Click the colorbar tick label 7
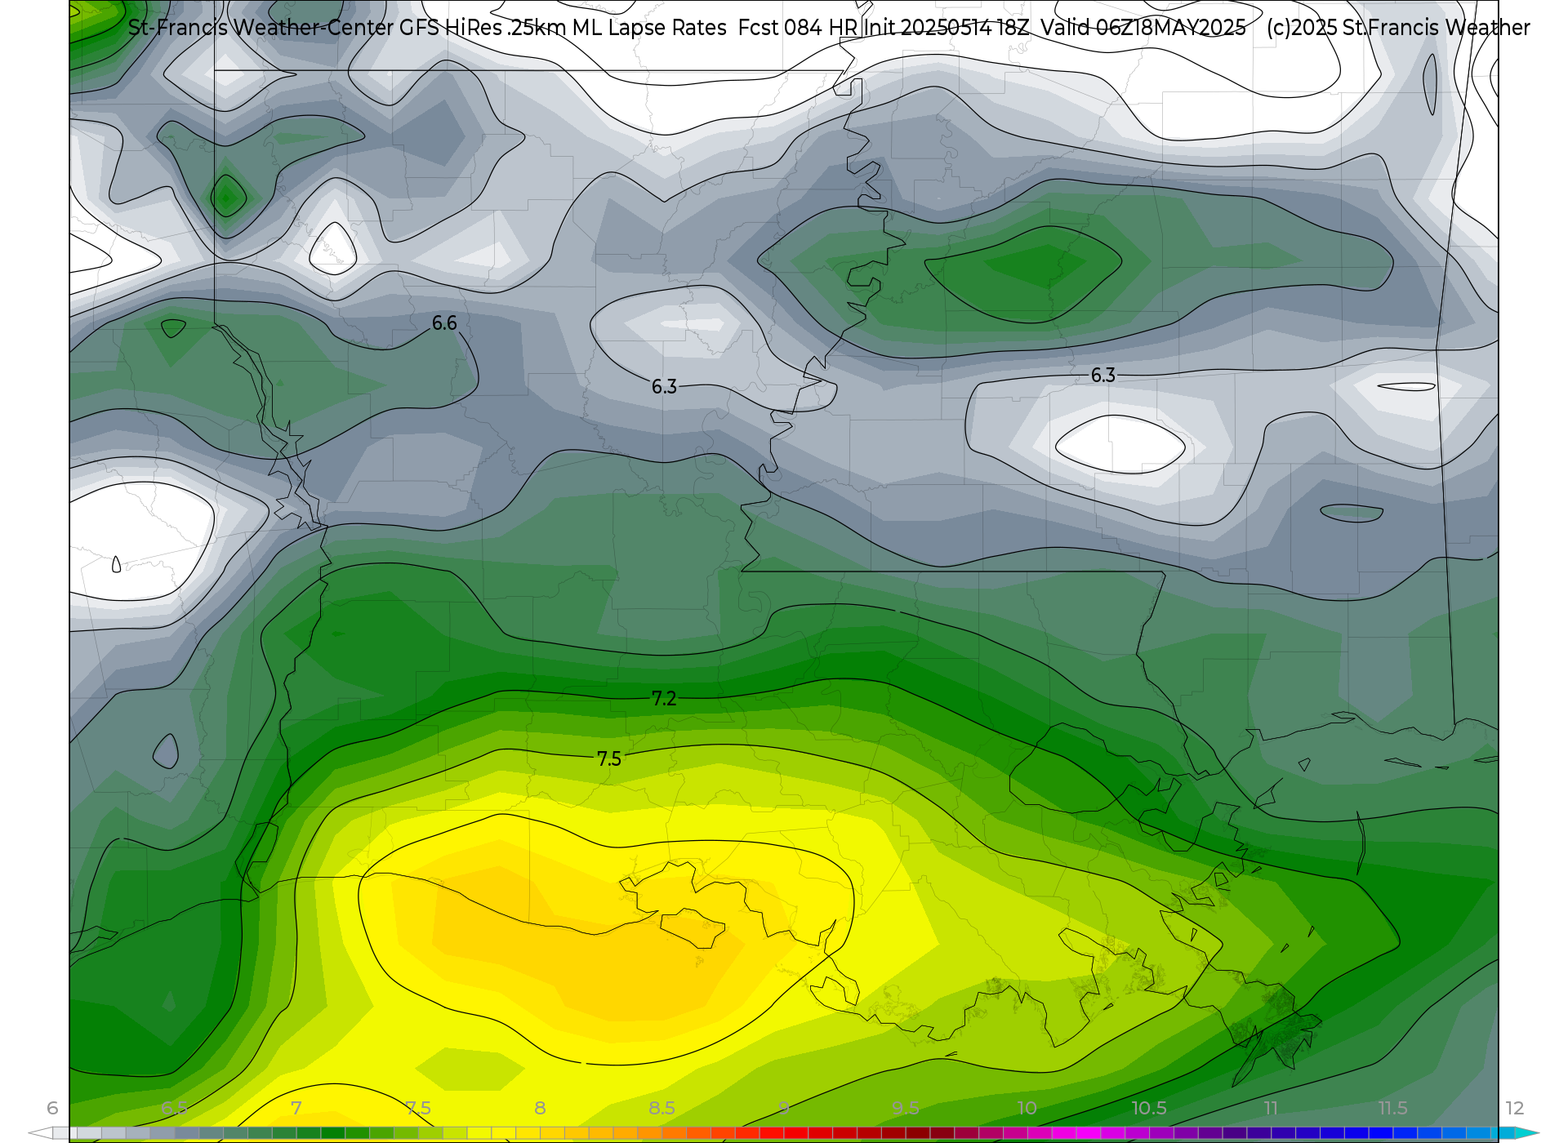 tap(296, 1109)
